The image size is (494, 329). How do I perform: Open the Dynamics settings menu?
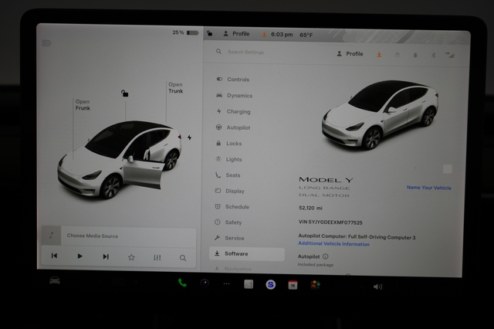(235, 96)
